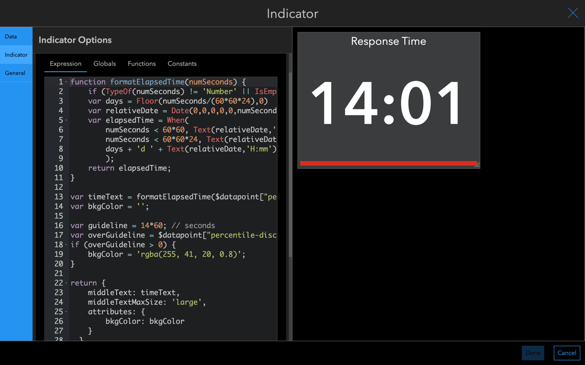Select the Indicator sidebar tab
The width and height of the screenshot is (585, 365).
(x=16, y=54)
